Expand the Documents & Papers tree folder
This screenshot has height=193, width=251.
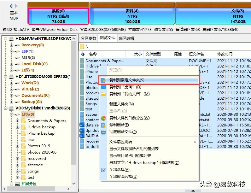coord(17,121)
